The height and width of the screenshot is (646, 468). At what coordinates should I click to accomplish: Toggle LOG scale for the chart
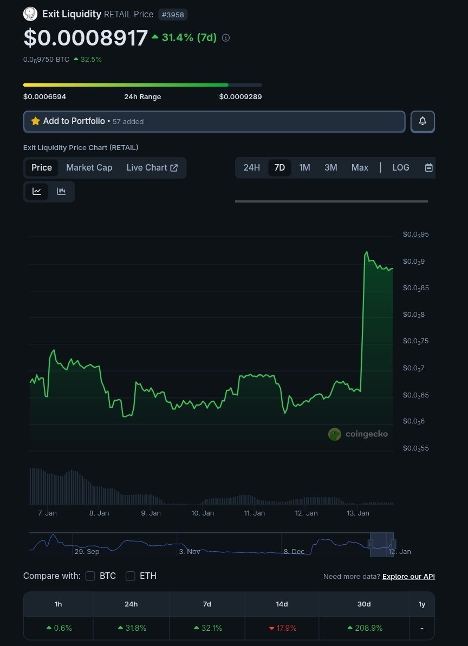tap(400, 167)
